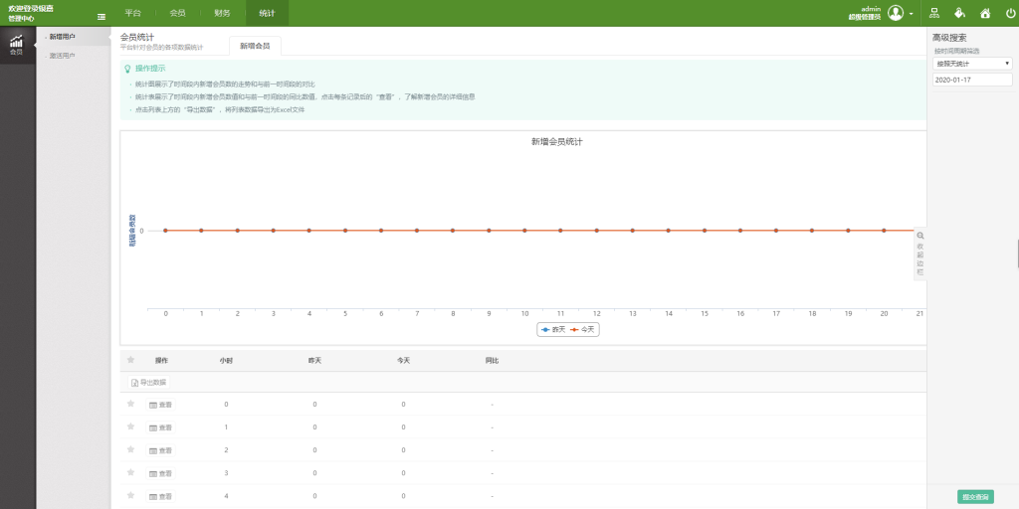1019x509 pixels.
Task: Open the 按照天统计 period dropdown
Action: [972, 63]
